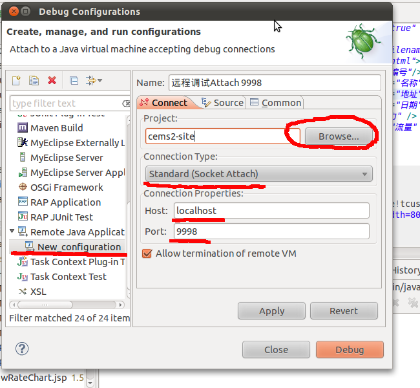
Task: Click scrollbar right arrow in configuration tree
Action: [121, 305]
